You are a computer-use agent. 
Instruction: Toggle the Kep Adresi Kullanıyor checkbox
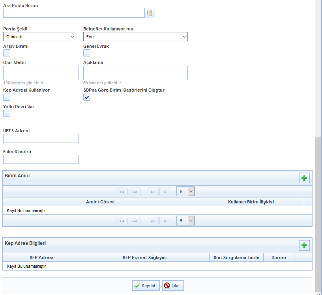tap(7, 97)
